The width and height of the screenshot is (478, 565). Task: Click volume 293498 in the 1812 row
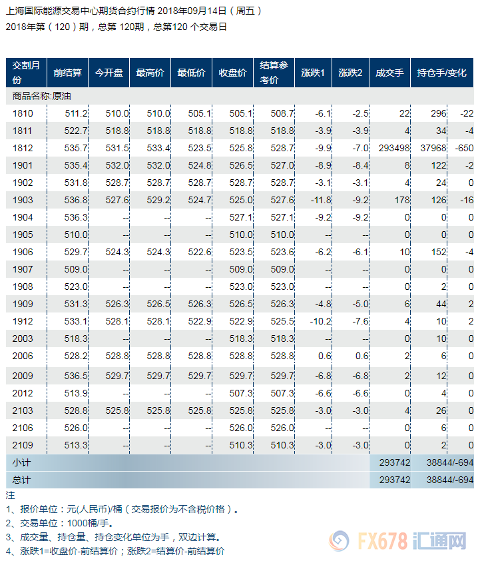[394, 148]
